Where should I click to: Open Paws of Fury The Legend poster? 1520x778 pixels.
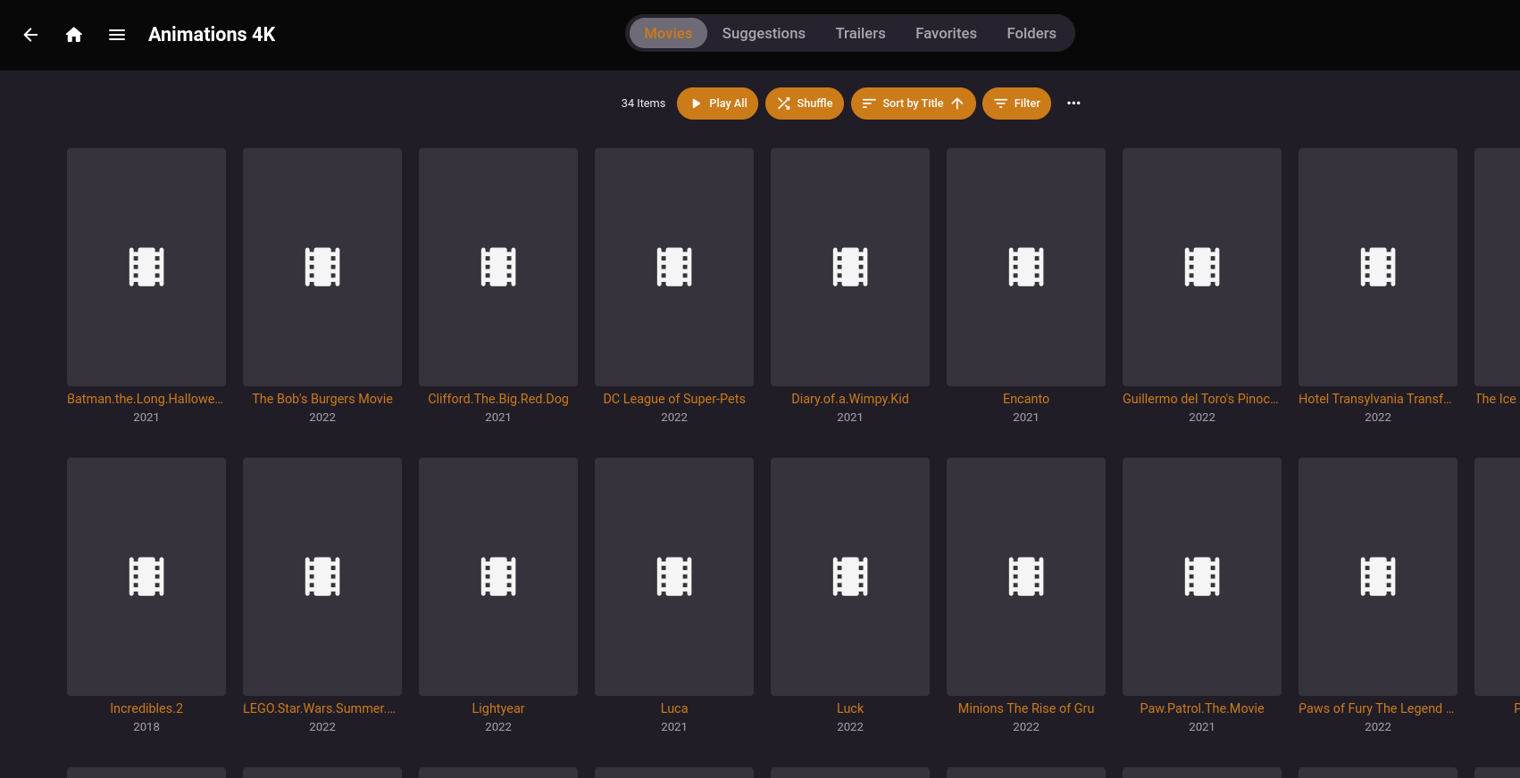click(x=1378, y=576)
